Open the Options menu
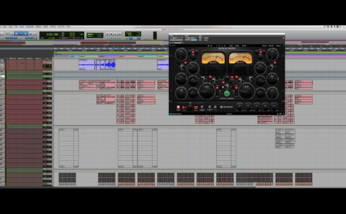Viewport: 346px width, 214px height. point(39,27)
